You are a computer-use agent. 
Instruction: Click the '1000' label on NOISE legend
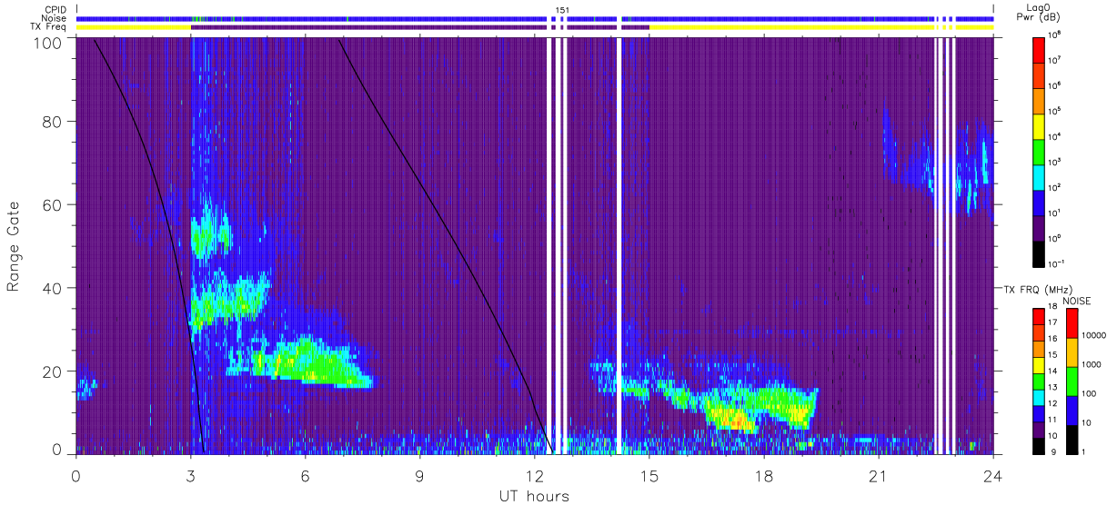pyautogui.click(x=1093, y=365)
